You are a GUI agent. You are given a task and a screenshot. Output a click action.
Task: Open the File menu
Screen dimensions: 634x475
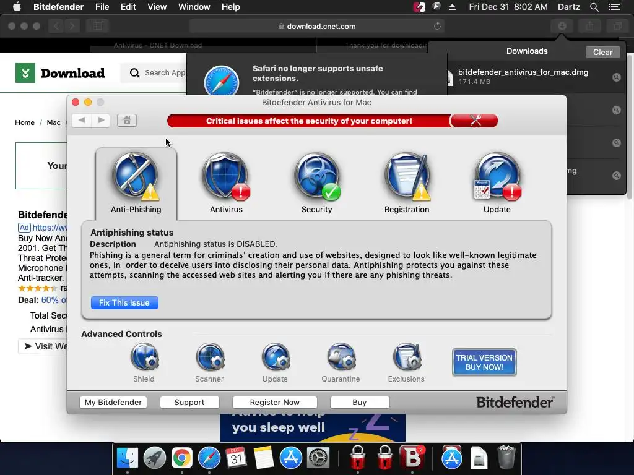[x=102, y=7]
